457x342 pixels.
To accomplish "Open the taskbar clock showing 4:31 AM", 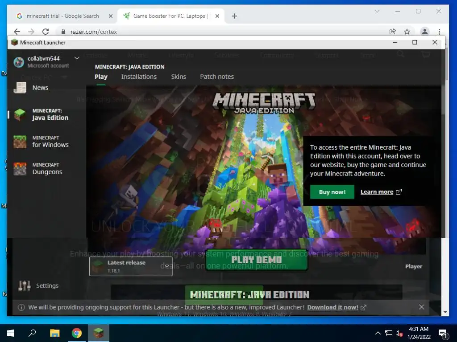I will (419, 333).
